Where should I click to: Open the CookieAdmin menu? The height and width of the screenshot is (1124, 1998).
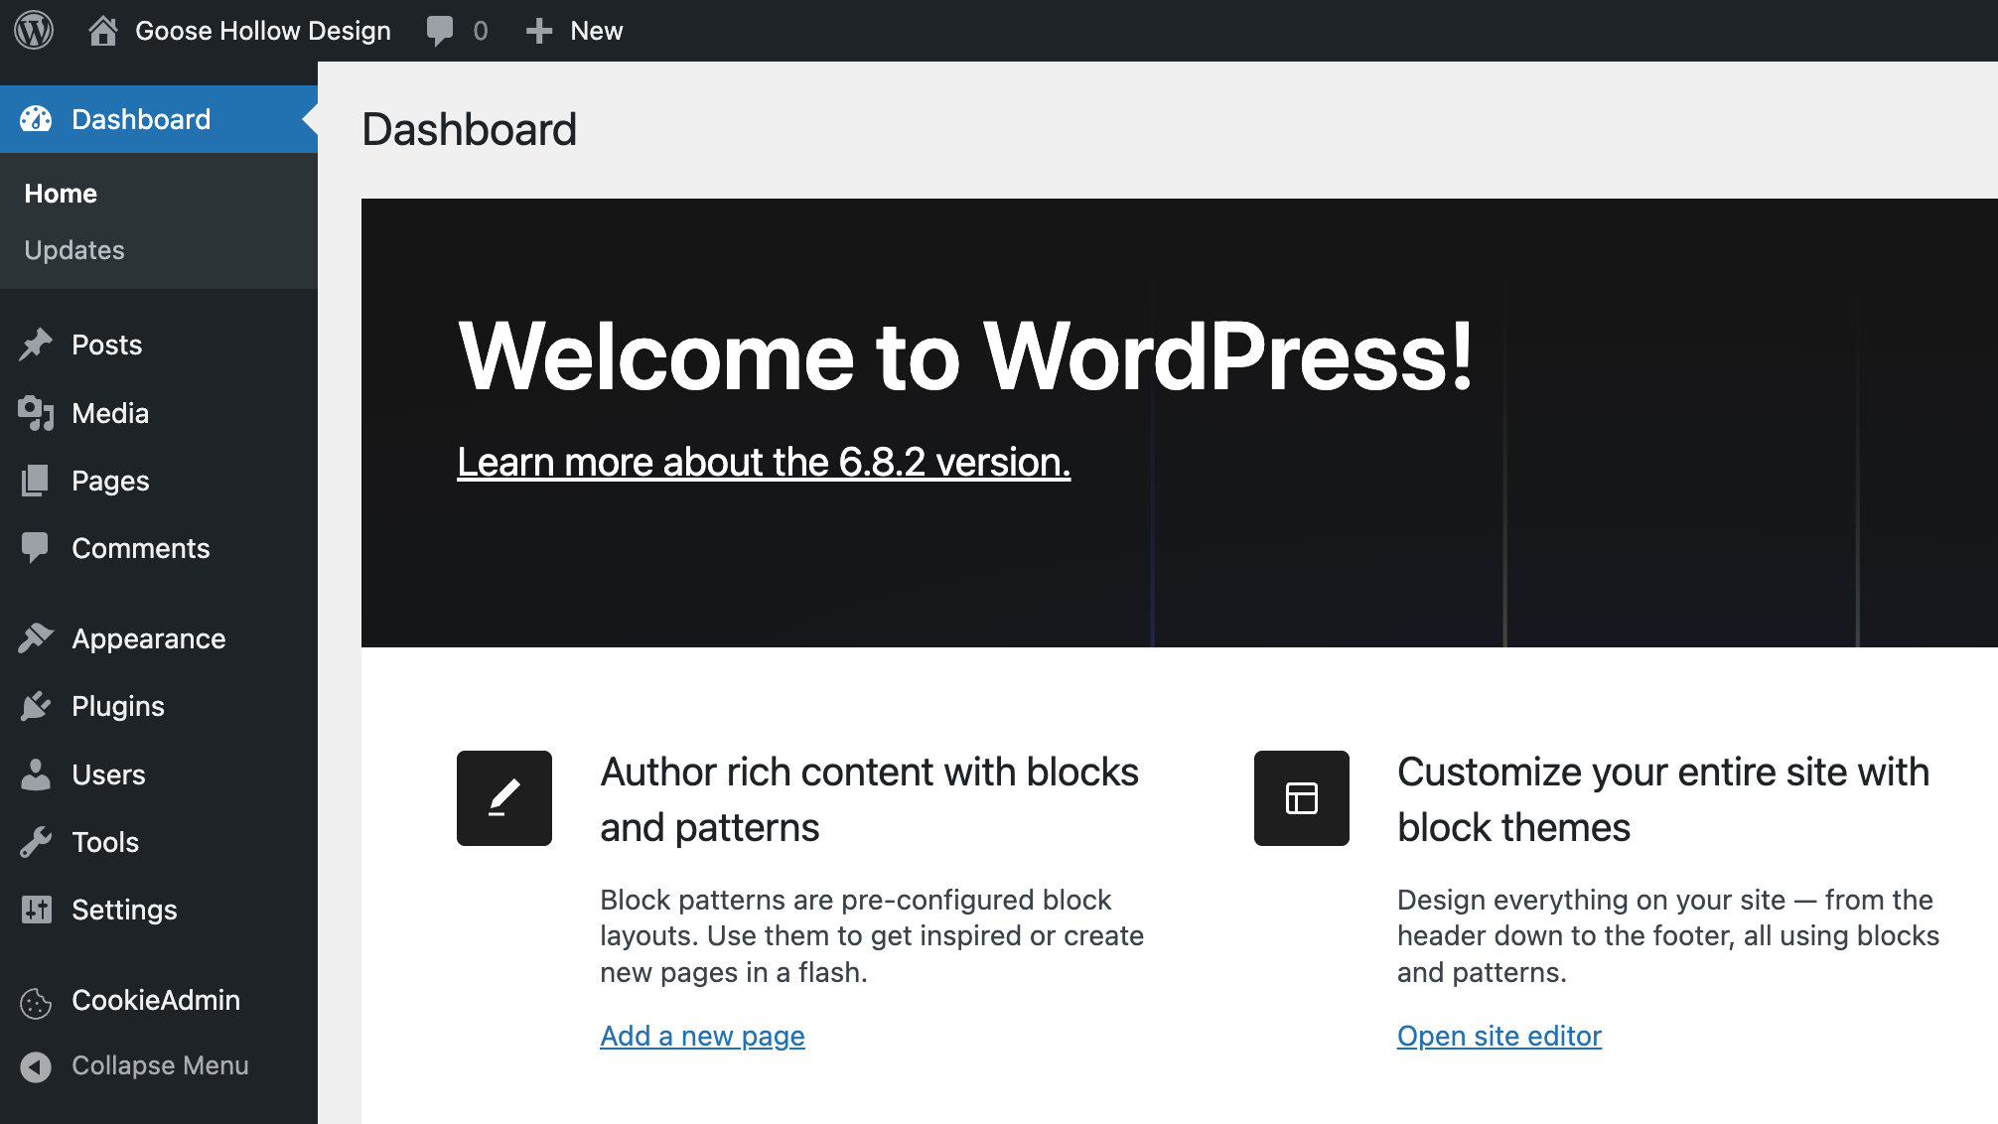pos(156,1000)
